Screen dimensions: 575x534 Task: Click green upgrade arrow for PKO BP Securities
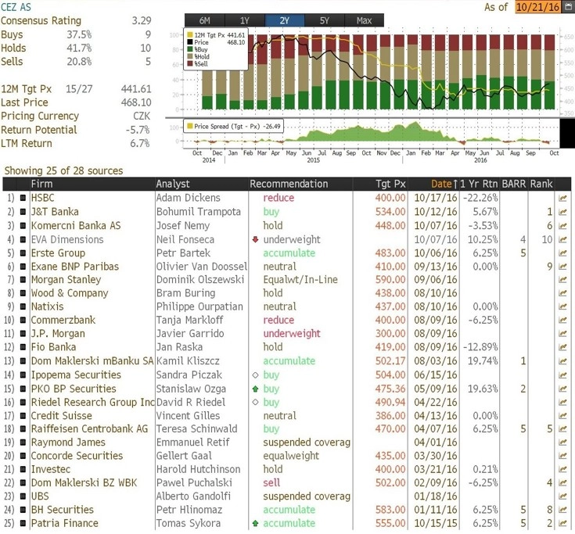[255, 389]
